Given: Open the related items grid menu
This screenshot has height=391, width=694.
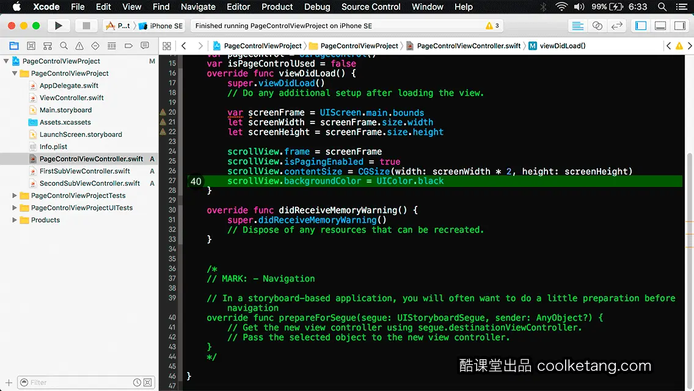Looking at the screenshot, I should click(x=167, y=46).
